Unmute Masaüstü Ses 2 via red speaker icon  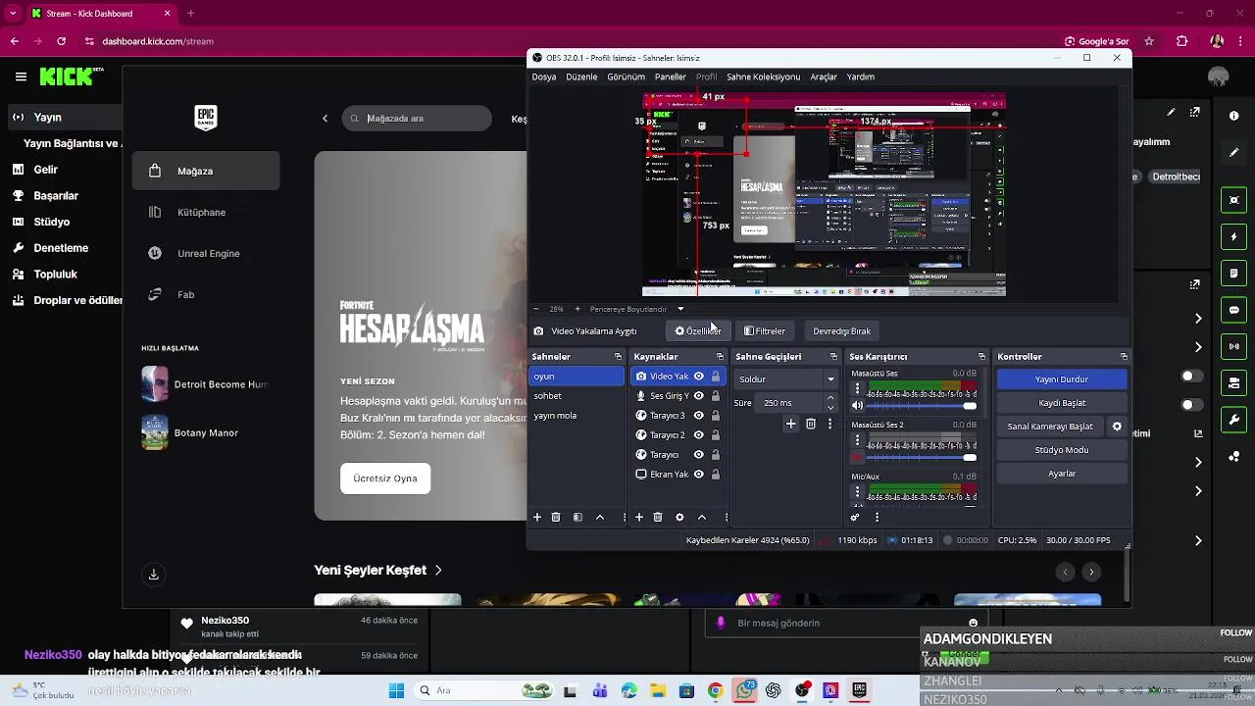pyautogui.click(x=858, y=457)
